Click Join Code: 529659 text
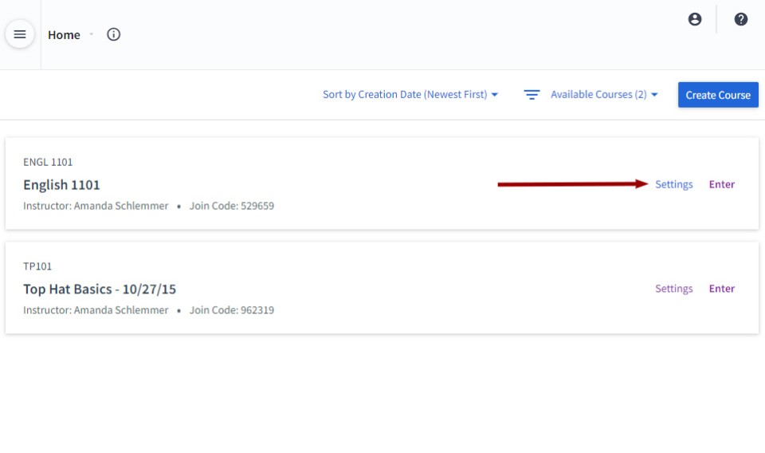Screen dimensions: 765x453 click(x=232, y=206)
